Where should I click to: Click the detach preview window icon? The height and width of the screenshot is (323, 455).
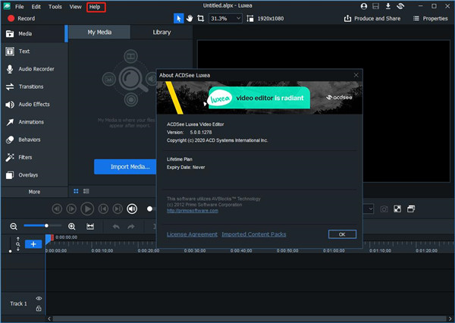(411, 209)
